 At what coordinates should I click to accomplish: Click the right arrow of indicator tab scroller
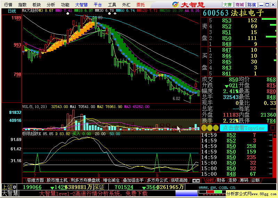[x=198, y=181]
